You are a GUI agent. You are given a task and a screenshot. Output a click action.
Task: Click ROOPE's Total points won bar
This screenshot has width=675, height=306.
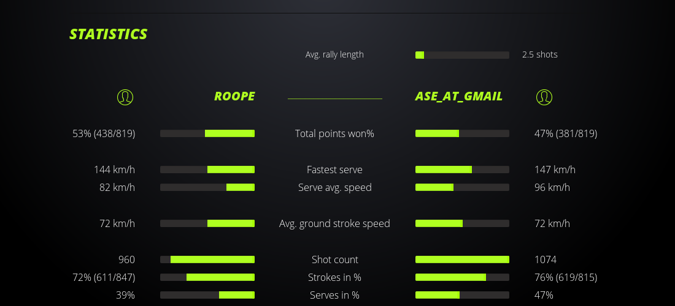click(x=207, y=133)
